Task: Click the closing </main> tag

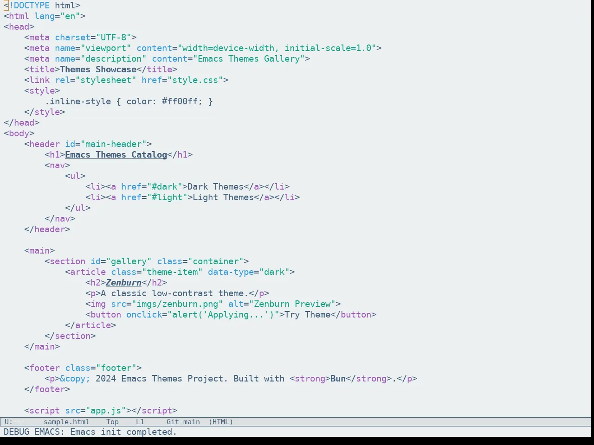Action: (x=42, y=347)
